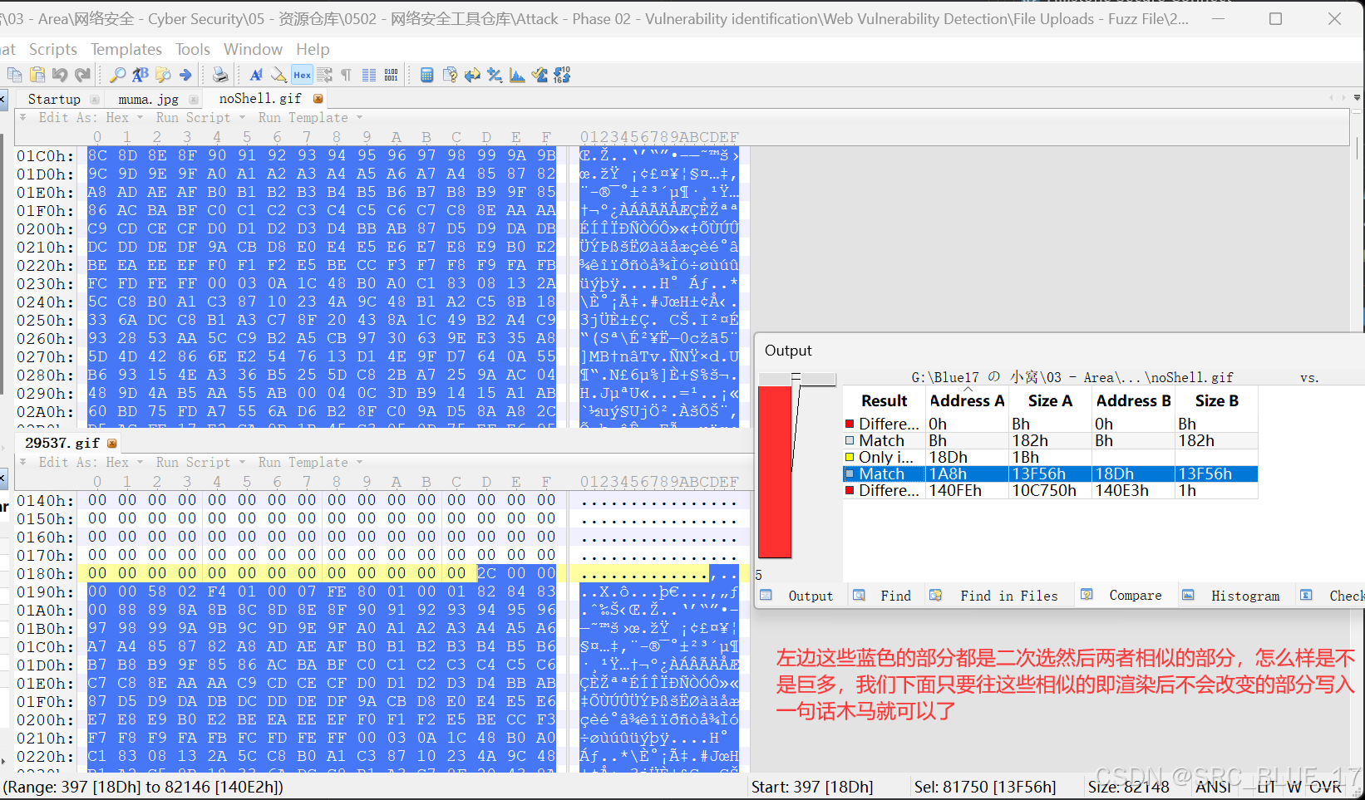
Task: Click the Histogram tab icon in panel
Action: click(x=1189, y=595)
